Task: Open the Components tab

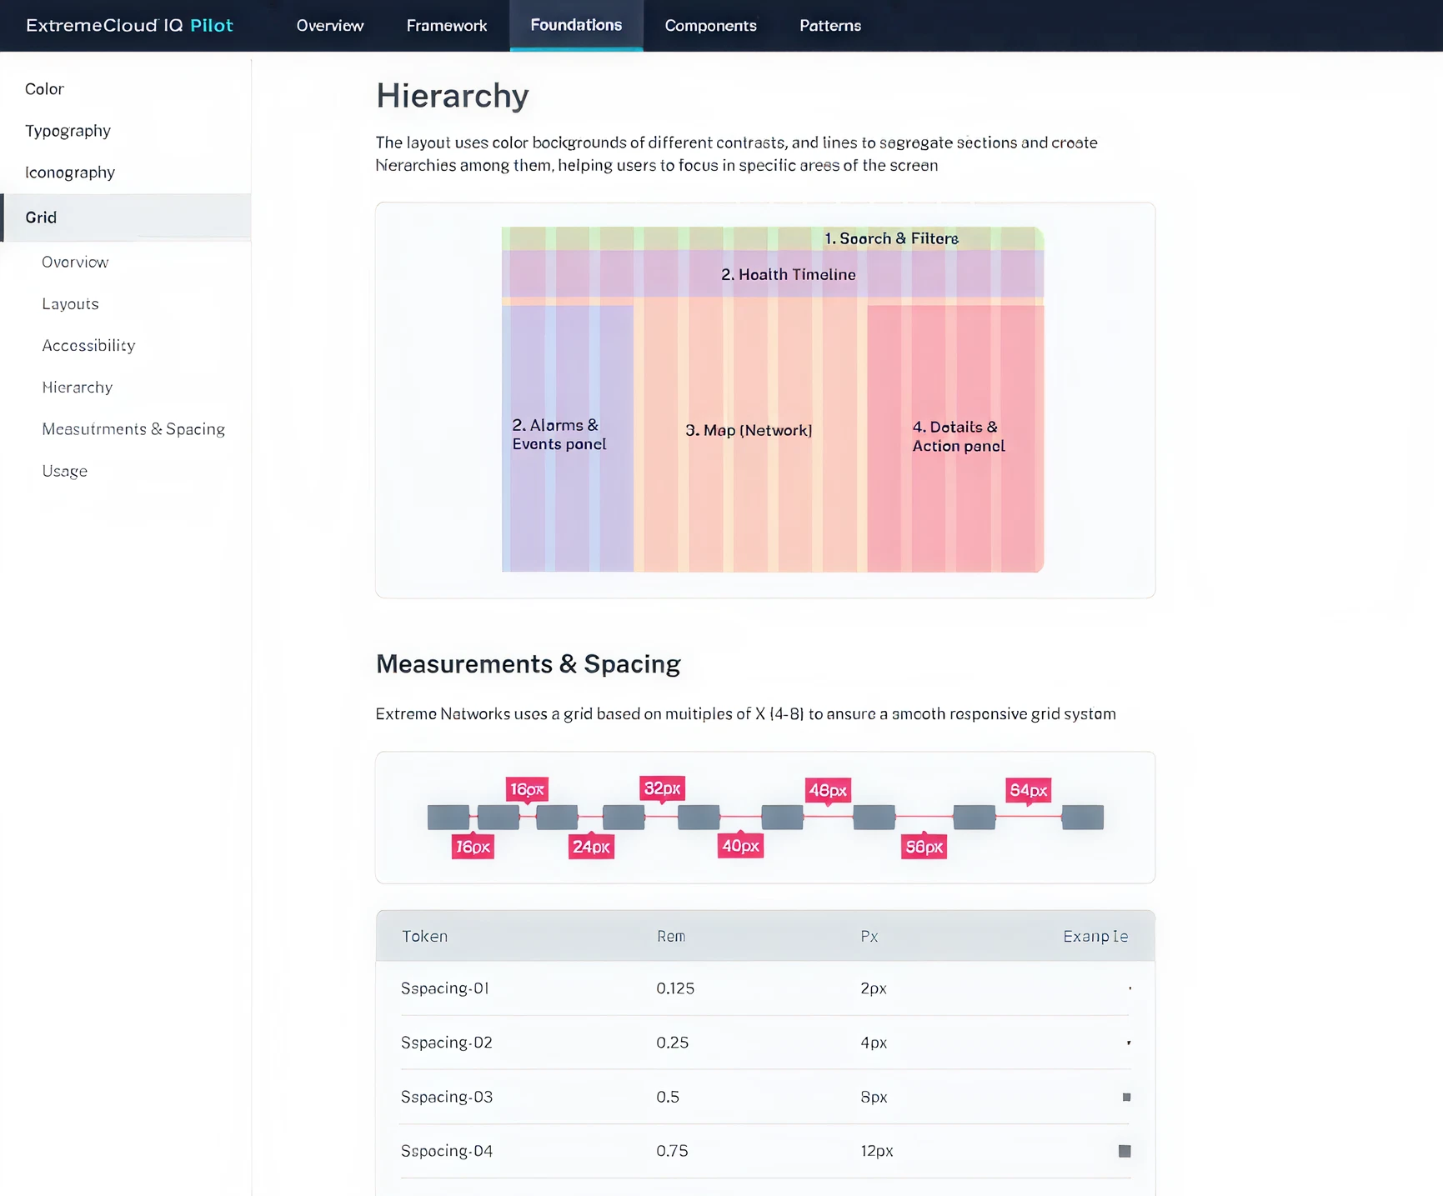Action: 710,26
